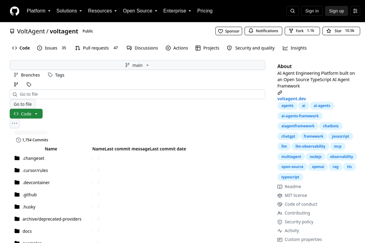Select the Code tab
The width and height of the screenshot is (365, 243).
[x=21, y=48]
